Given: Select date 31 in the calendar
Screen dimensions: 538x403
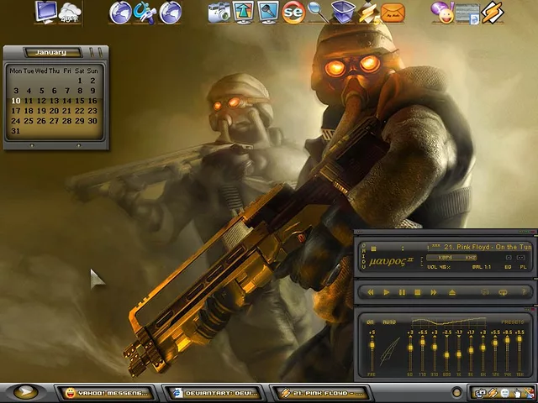Looking at the screenshot, I should coord(15,131).
